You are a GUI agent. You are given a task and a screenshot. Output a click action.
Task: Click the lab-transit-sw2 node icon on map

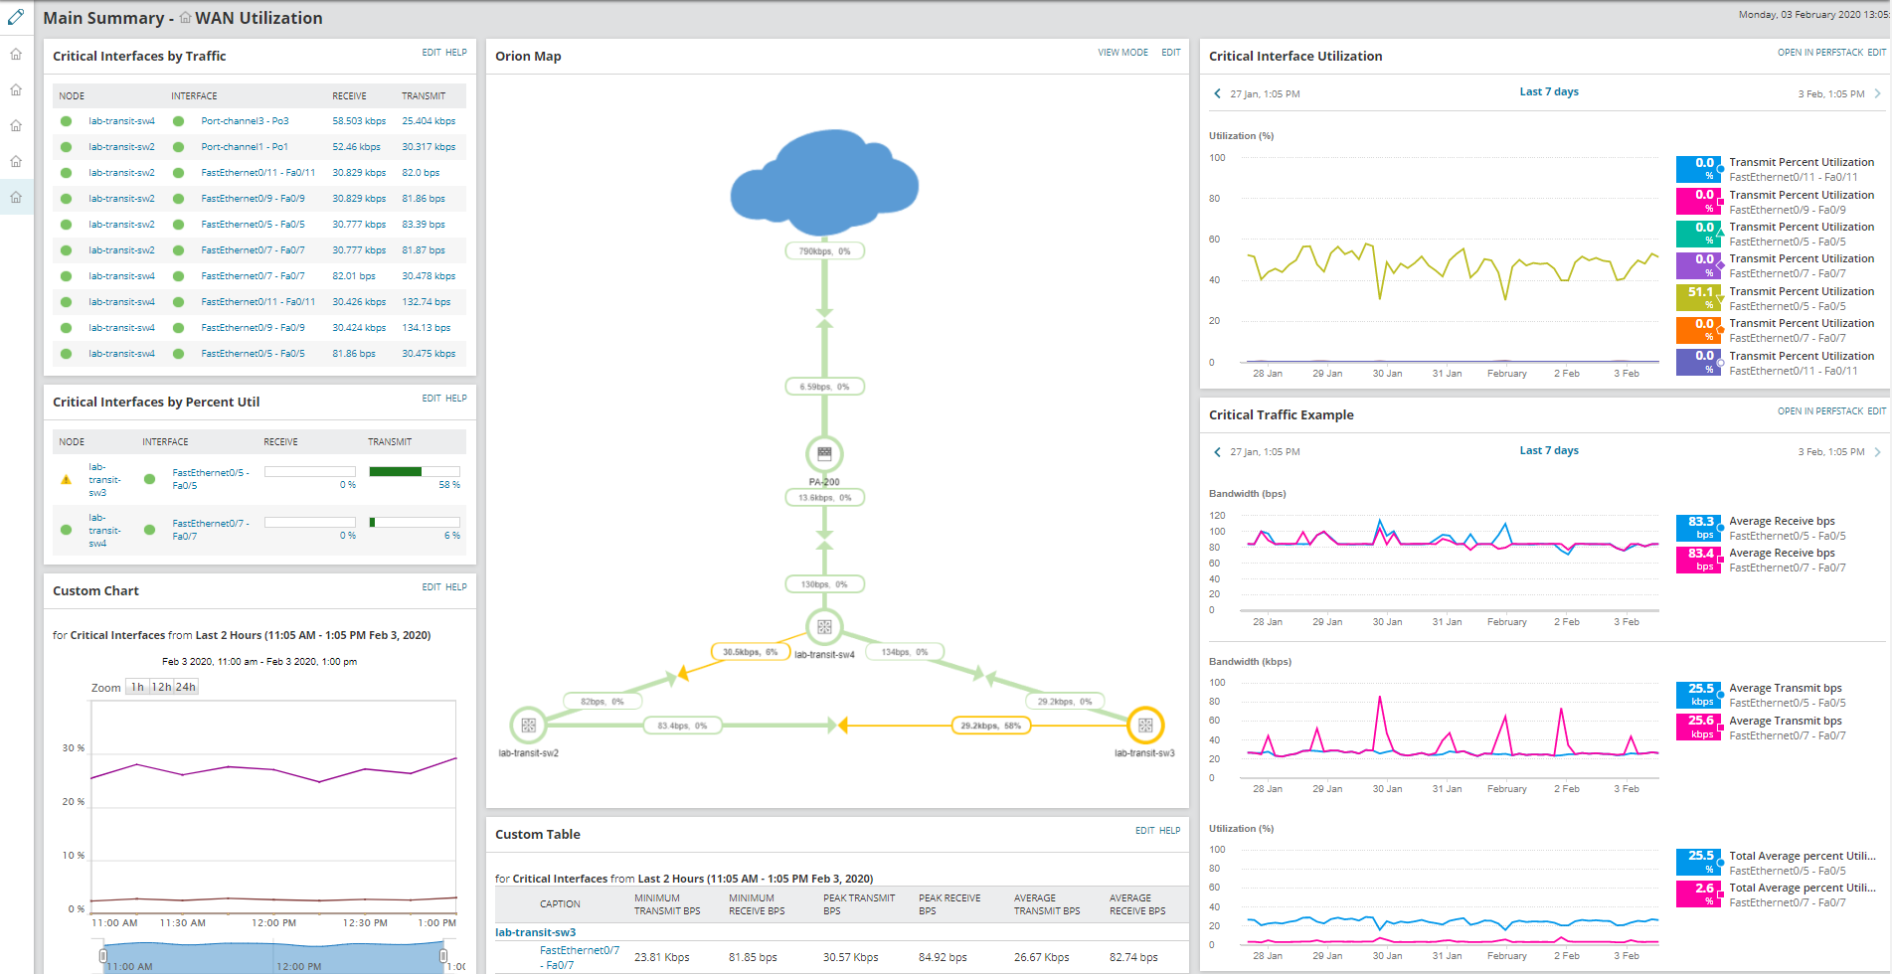tap(528, 726)
